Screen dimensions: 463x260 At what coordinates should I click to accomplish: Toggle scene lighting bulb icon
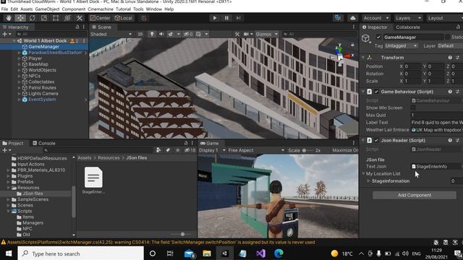pos(152,34)
